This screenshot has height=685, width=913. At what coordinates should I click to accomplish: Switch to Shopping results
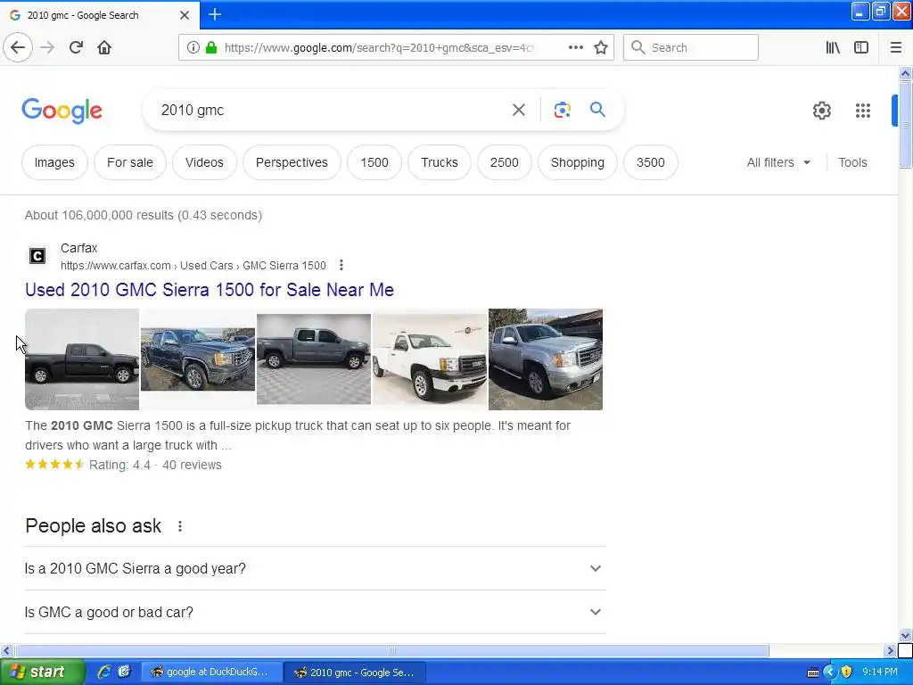(x=578, y=162)
